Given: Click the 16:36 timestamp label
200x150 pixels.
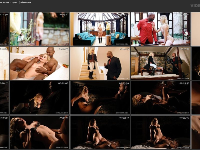Looking at the screenshot, I should [x=184, y=49].
